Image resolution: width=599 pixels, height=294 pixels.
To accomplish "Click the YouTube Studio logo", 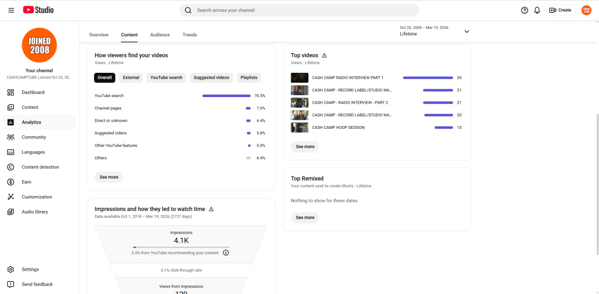I will [38, 10].
